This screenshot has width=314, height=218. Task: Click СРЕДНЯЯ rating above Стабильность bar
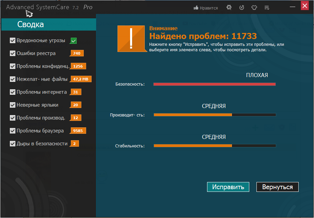[x=214, y=137]
